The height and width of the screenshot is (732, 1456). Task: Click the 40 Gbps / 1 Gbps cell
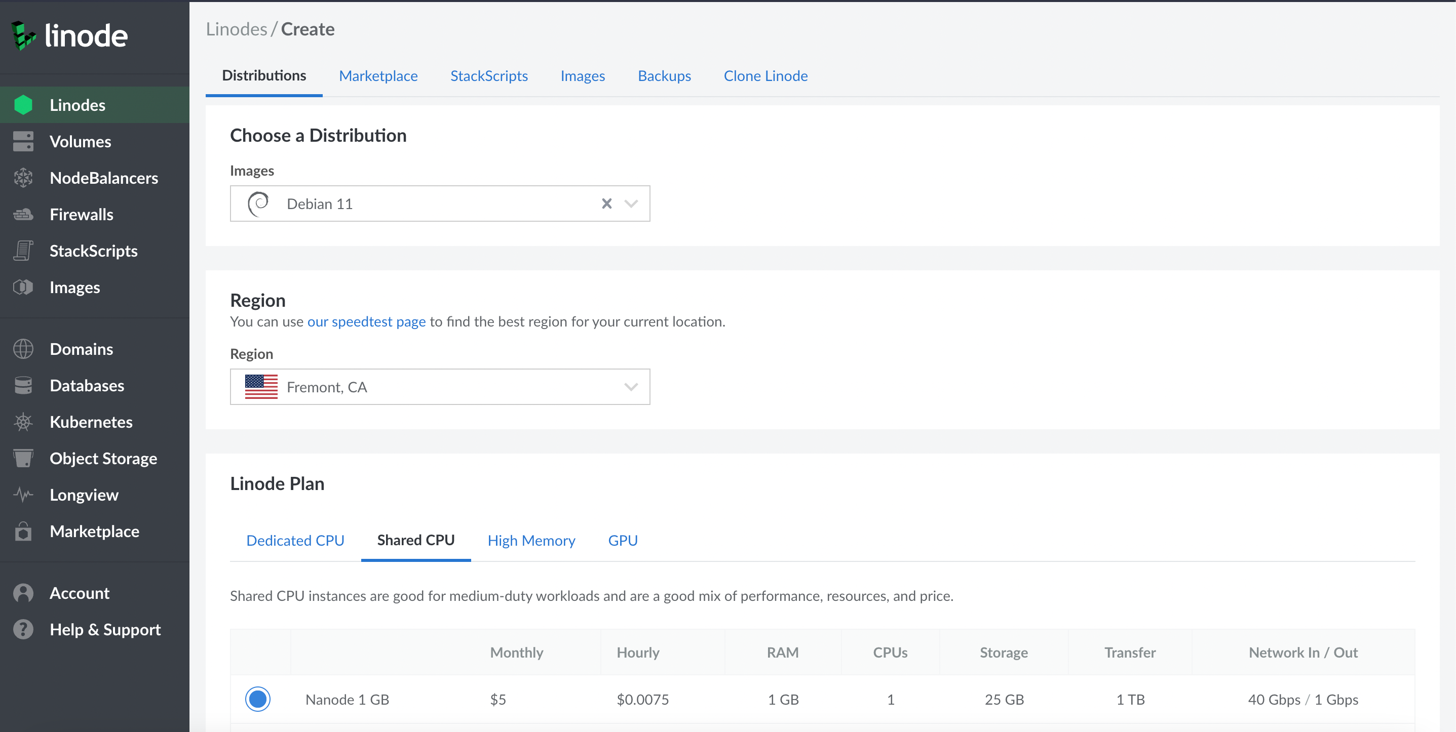1303,699
